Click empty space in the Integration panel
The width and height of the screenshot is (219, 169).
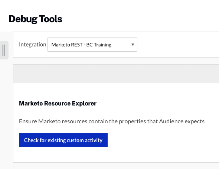tap(177, 45)
